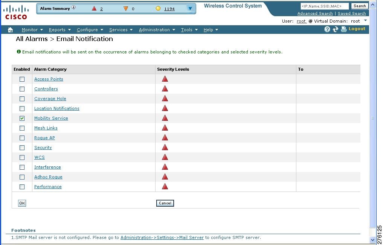Click the major alarm orange triangle in Alarm Summary
The image size is (383, 245).
[x=126, y=9]
